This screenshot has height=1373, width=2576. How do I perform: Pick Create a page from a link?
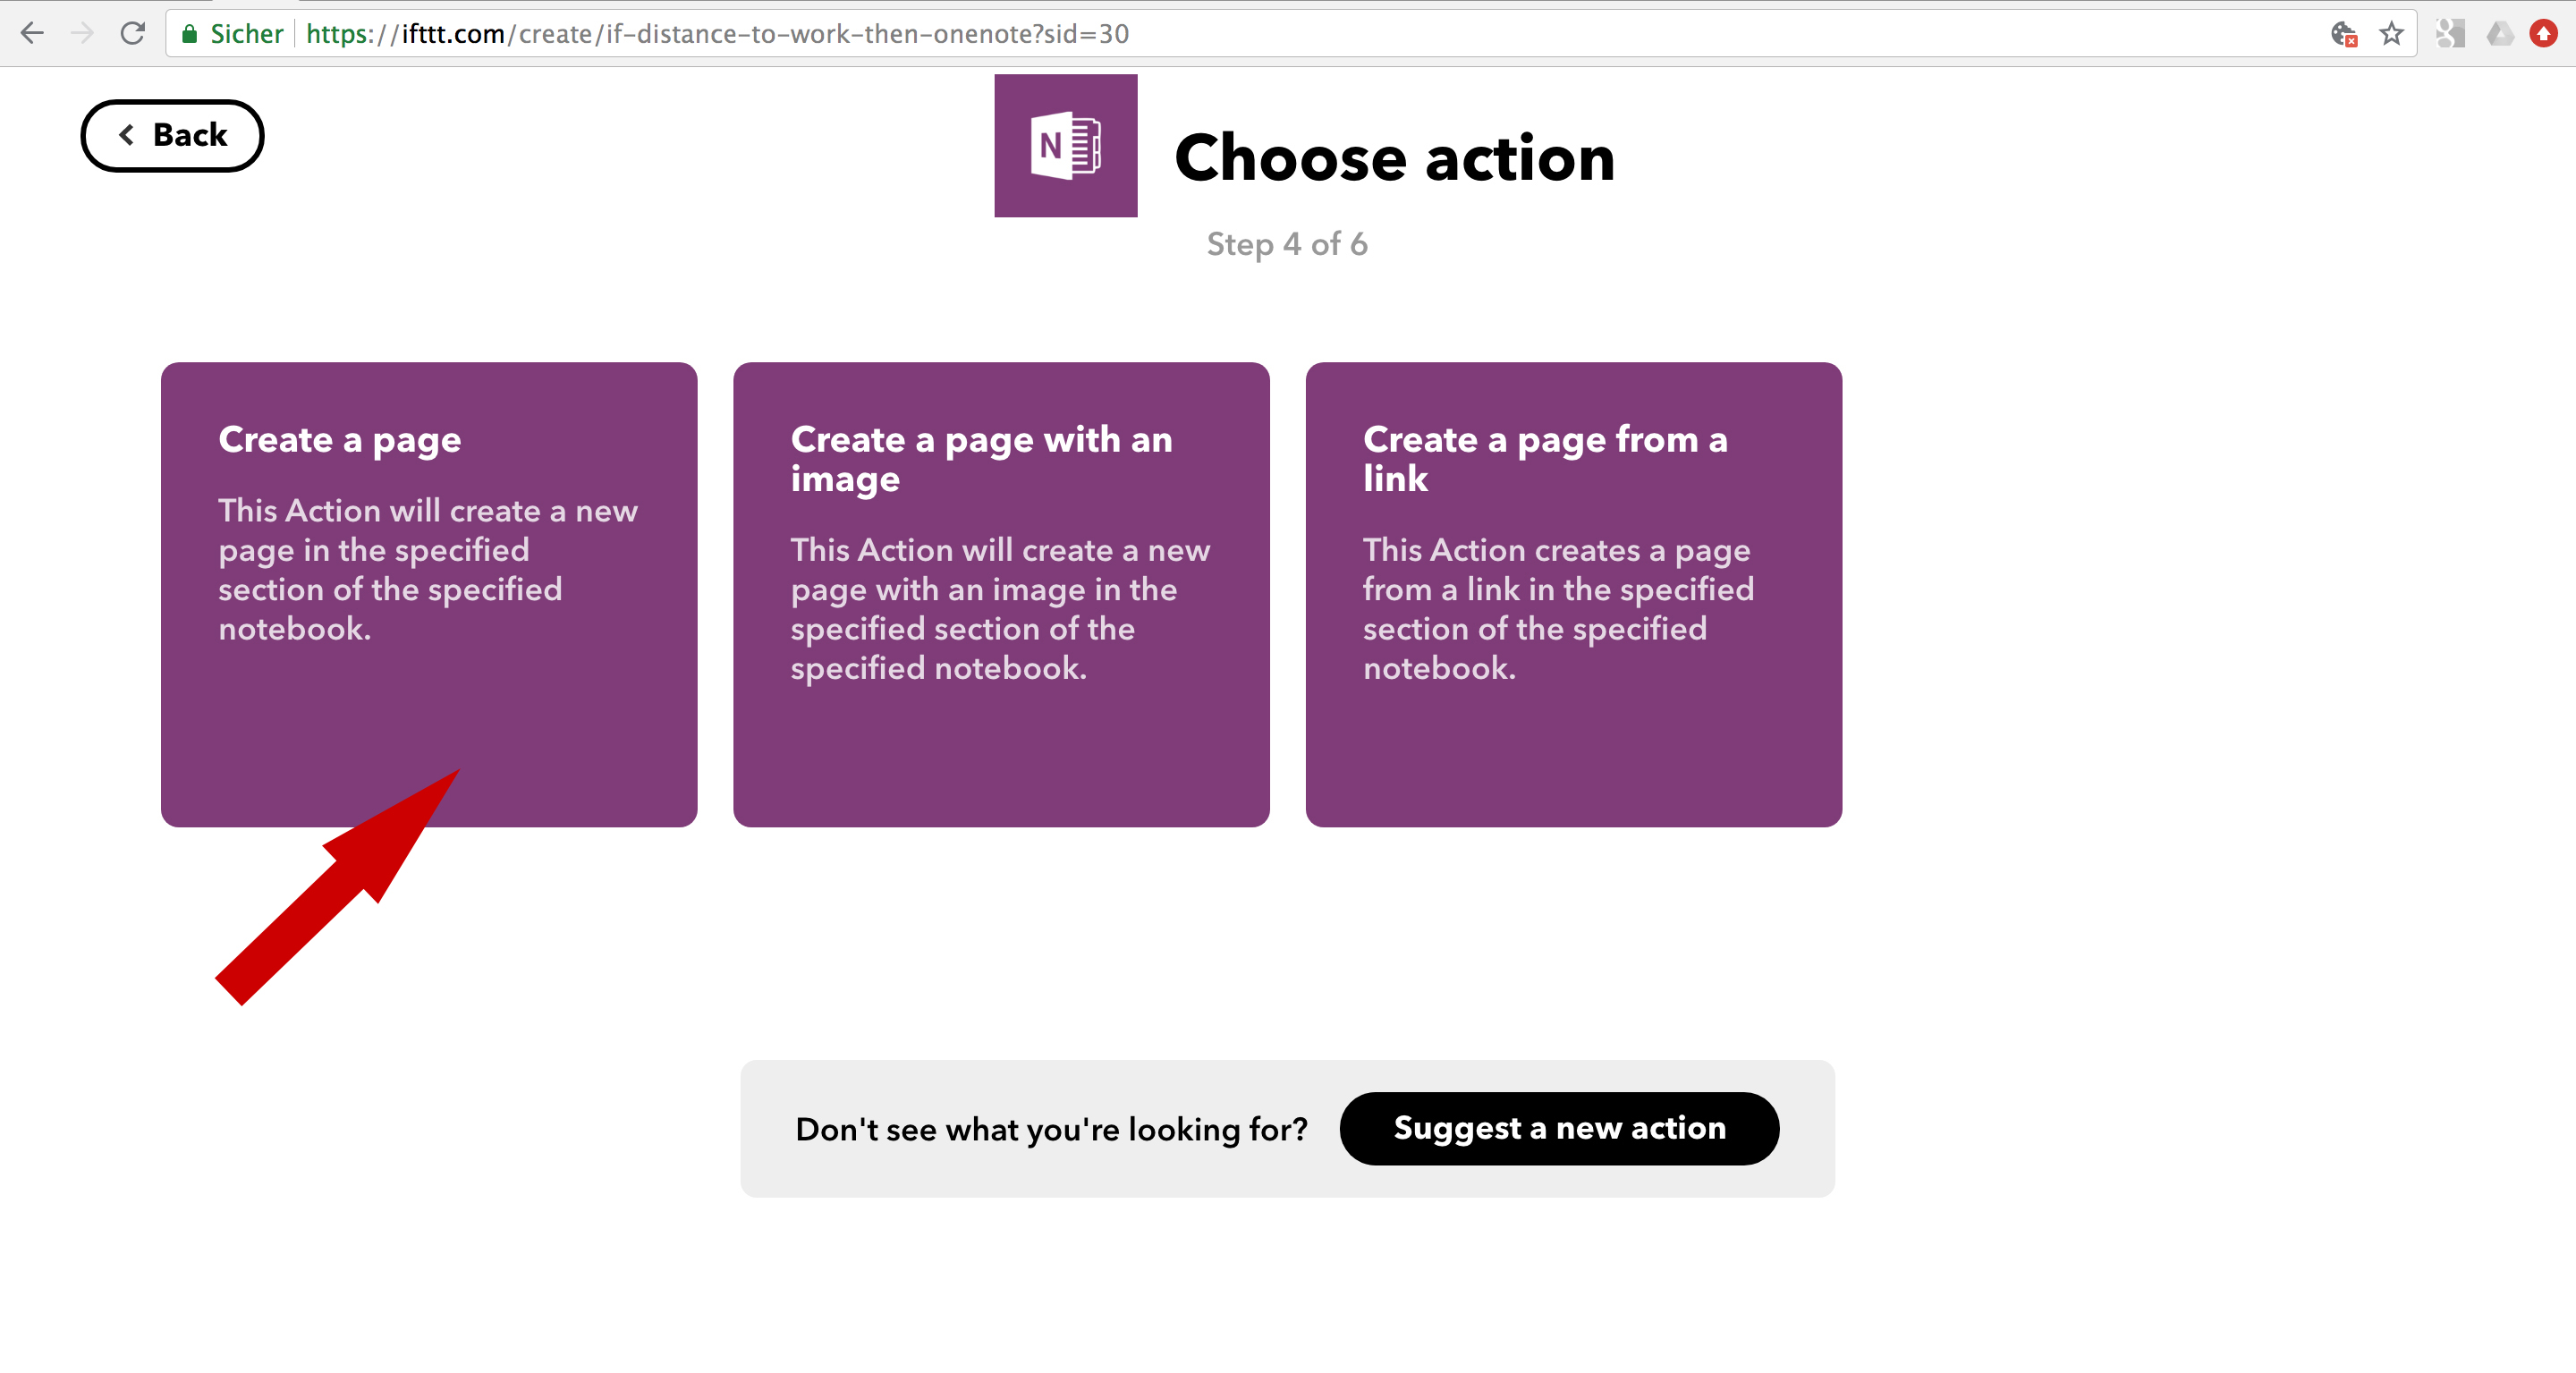click(1573, 594)
